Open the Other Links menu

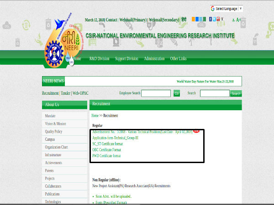click(178, 59)
